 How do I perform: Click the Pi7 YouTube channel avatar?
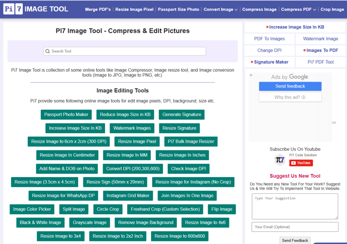[x=280, y=160]
